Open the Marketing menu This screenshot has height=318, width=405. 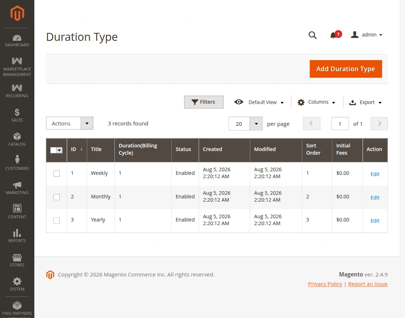[x=17, y=188]
